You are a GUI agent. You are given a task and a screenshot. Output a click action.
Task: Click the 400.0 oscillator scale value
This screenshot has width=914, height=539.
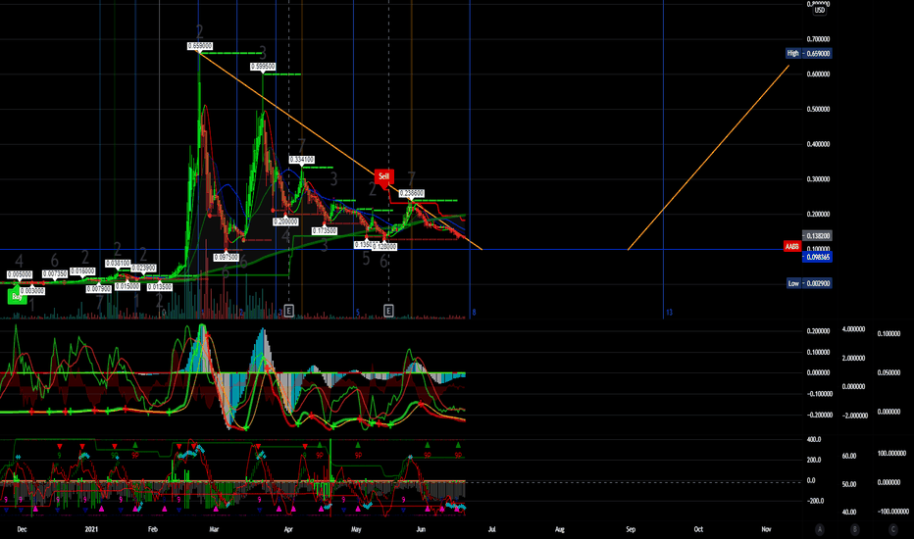pos(814,439)
